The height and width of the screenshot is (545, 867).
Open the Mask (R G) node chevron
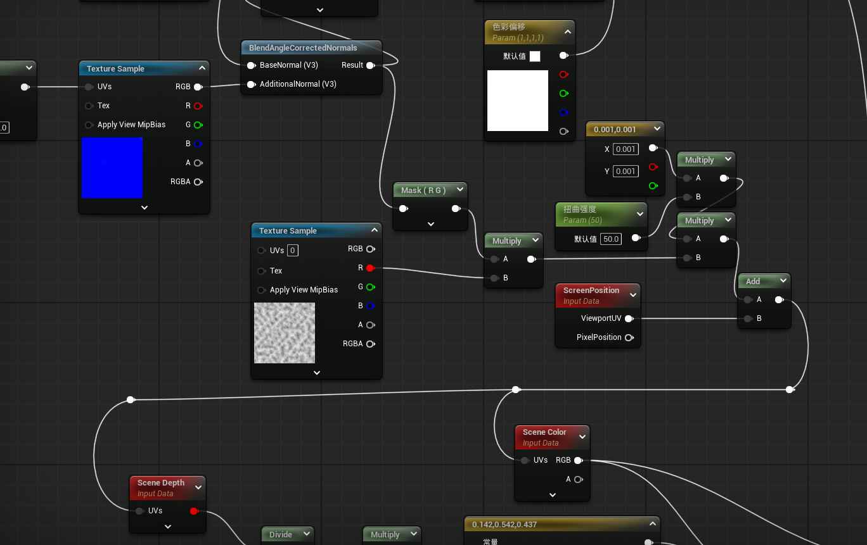(x=460, y=190)
